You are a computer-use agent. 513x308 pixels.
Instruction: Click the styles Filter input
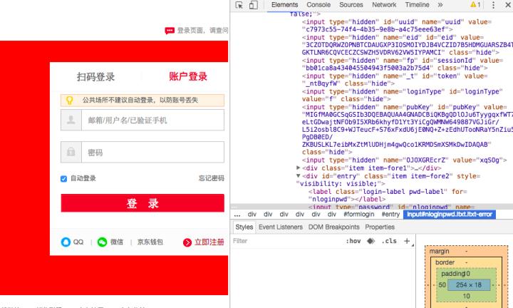pos(286,241)
